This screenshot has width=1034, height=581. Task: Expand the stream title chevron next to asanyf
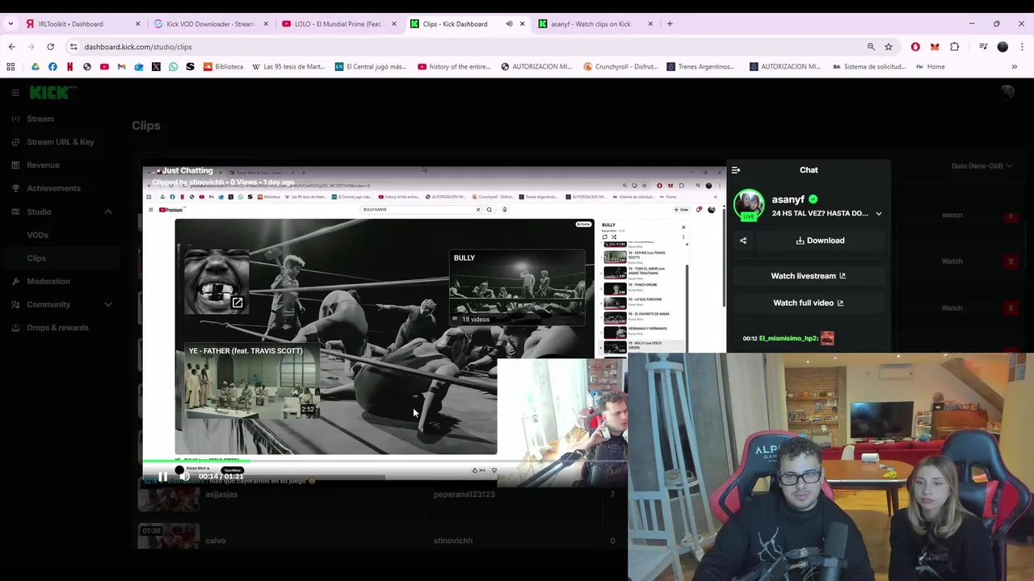[x=879, y=214]
